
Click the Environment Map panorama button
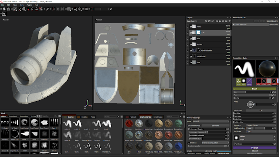pyautogui.click(x=215, y=126)
